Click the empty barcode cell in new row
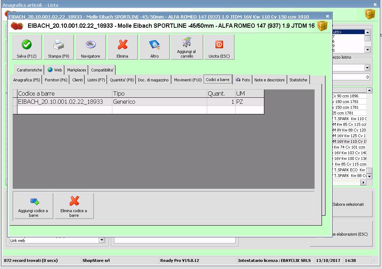 click(x=65, y=110)
